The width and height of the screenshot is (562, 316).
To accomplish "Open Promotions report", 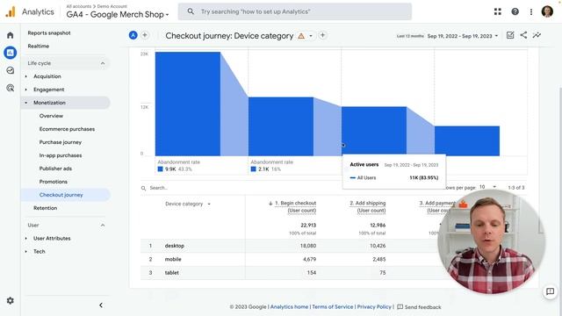I will (54, 182).
